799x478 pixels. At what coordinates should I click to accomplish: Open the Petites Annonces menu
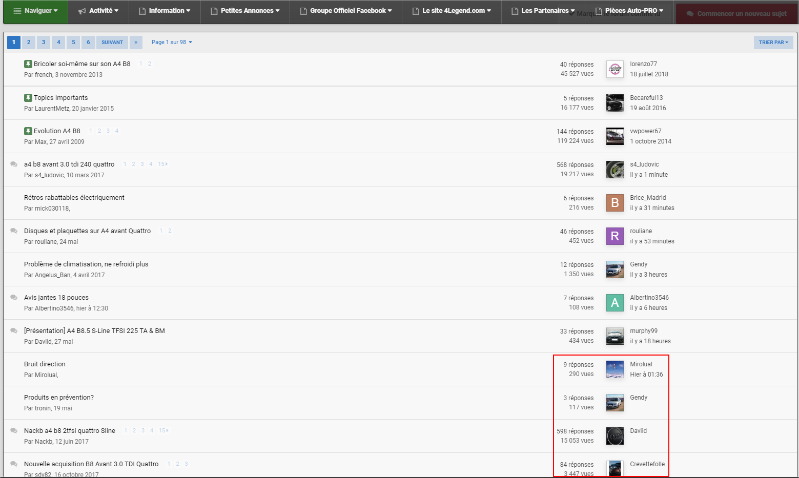coord(245,11)
